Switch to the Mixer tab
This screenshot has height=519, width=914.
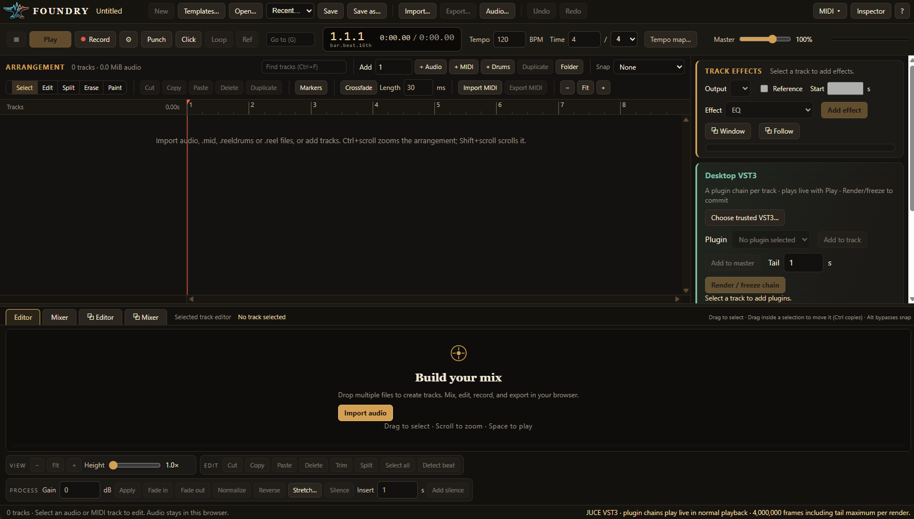point(59,318)
